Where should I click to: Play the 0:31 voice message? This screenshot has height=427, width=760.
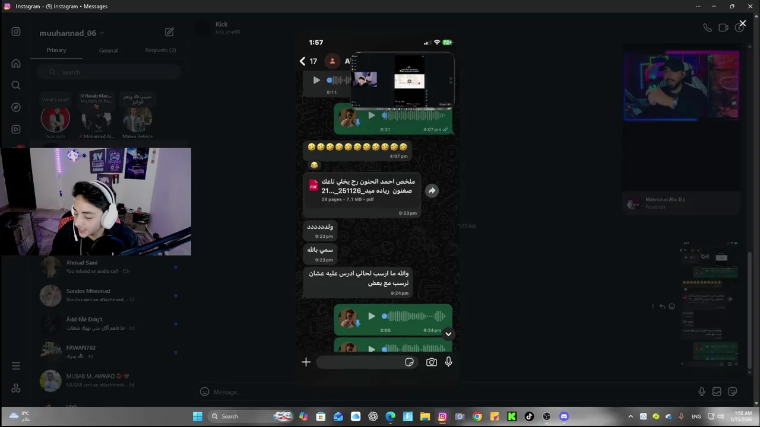(x=372, y=115)
